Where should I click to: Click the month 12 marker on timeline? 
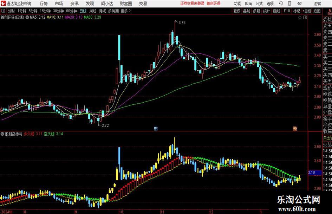[211, 212]
